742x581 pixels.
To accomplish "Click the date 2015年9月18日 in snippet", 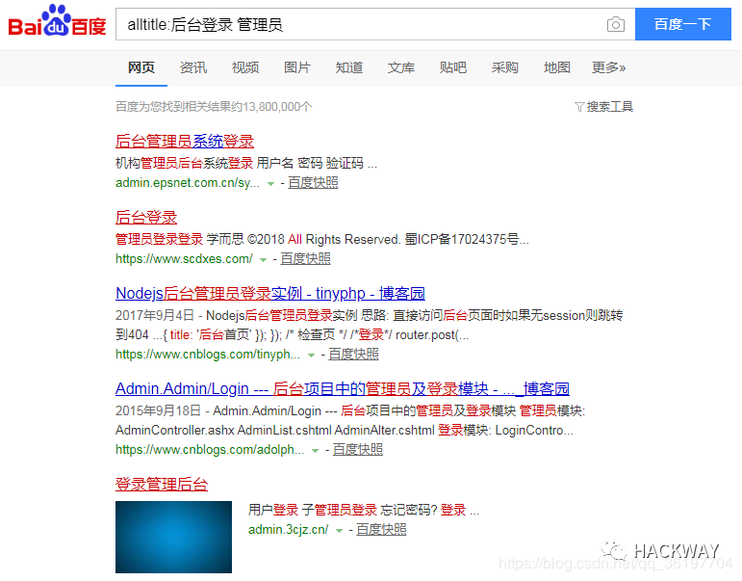I will [158, 410].
